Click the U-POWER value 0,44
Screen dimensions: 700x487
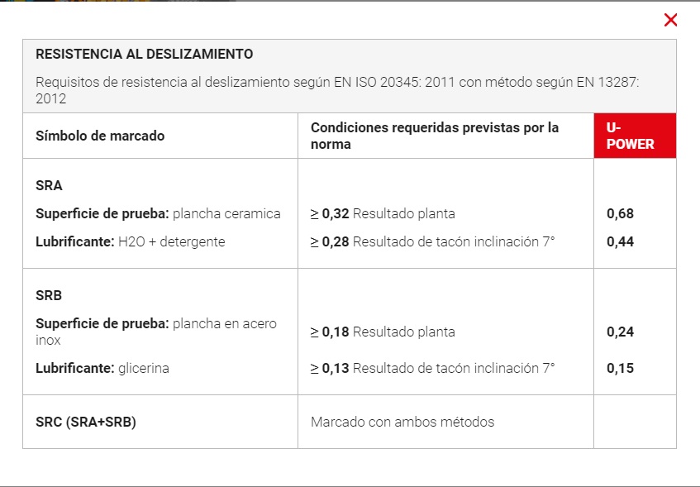(x=620, y=241)
